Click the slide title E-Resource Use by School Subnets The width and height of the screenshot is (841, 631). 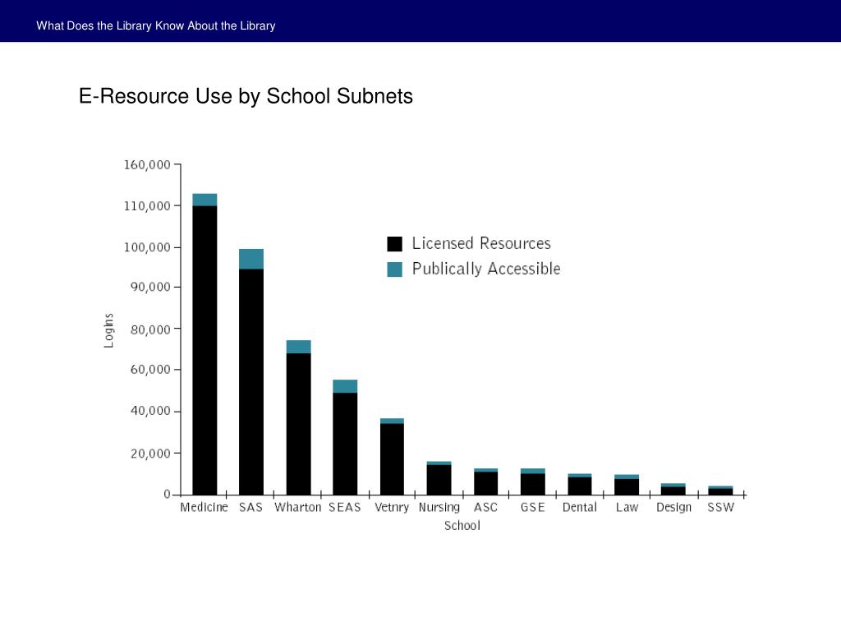coord(246,97)
